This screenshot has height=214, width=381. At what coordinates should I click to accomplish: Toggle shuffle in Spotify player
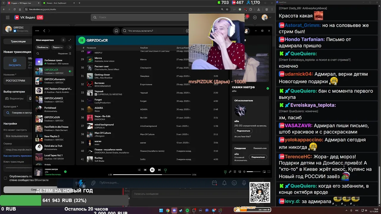pos(139,170)
